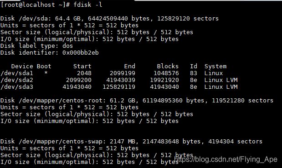The width and height of the screenshot is (282, 168).
Task: Click the fdisk -l command text
Action: point(88,5)
